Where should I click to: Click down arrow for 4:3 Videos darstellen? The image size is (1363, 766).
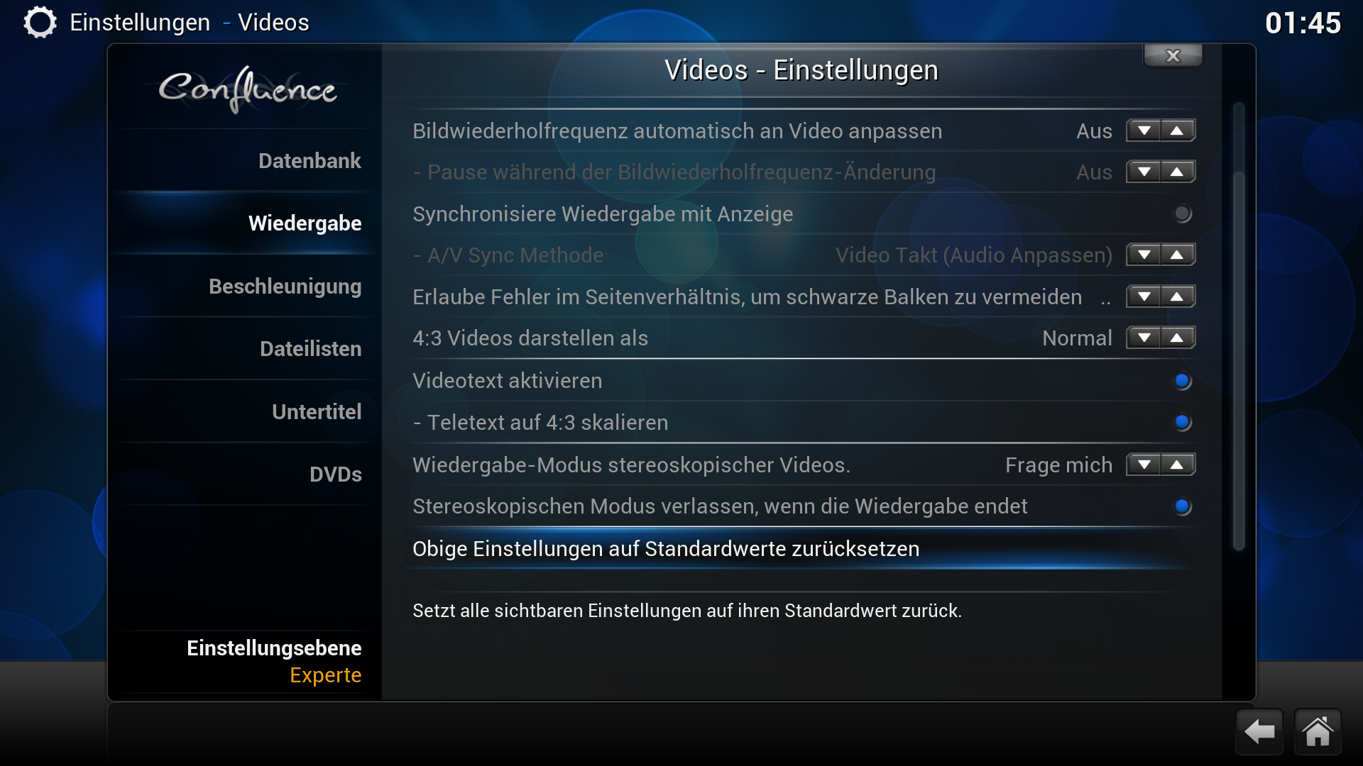(1144, 338)
